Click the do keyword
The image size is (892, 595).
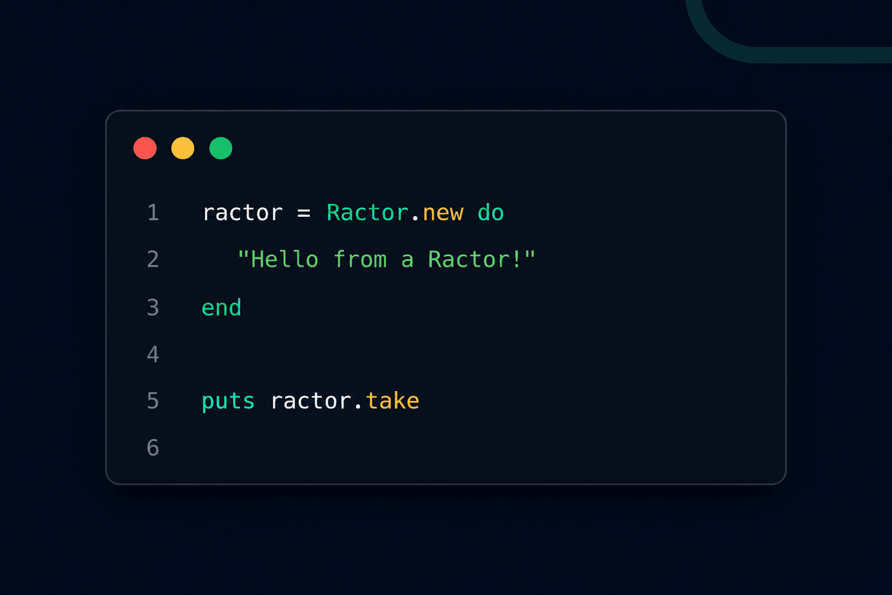coord(490,213)
